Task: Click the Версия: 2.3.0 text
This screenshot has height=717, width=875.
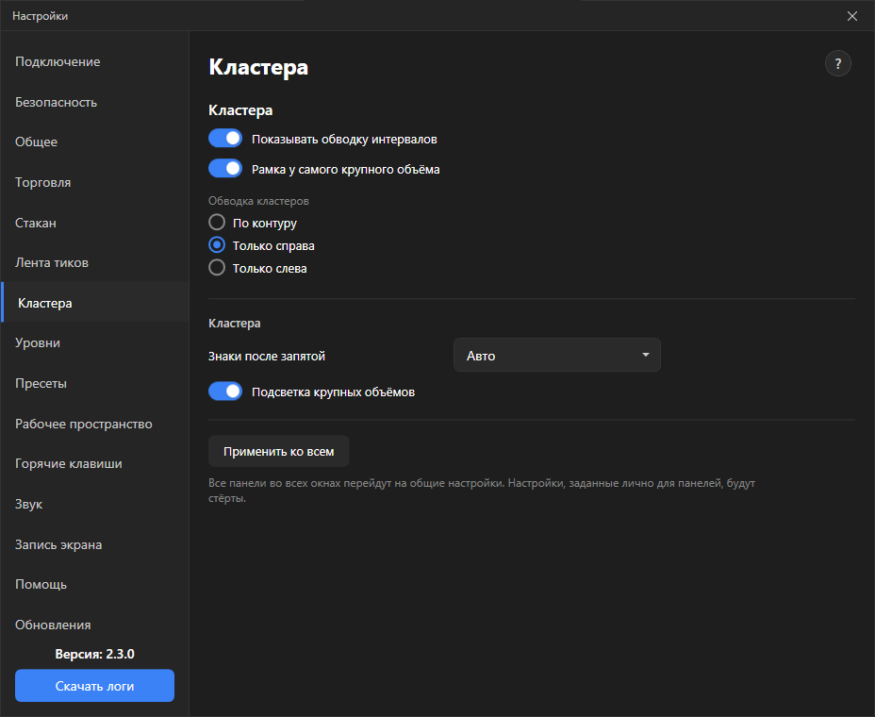Action: point(95,654)
